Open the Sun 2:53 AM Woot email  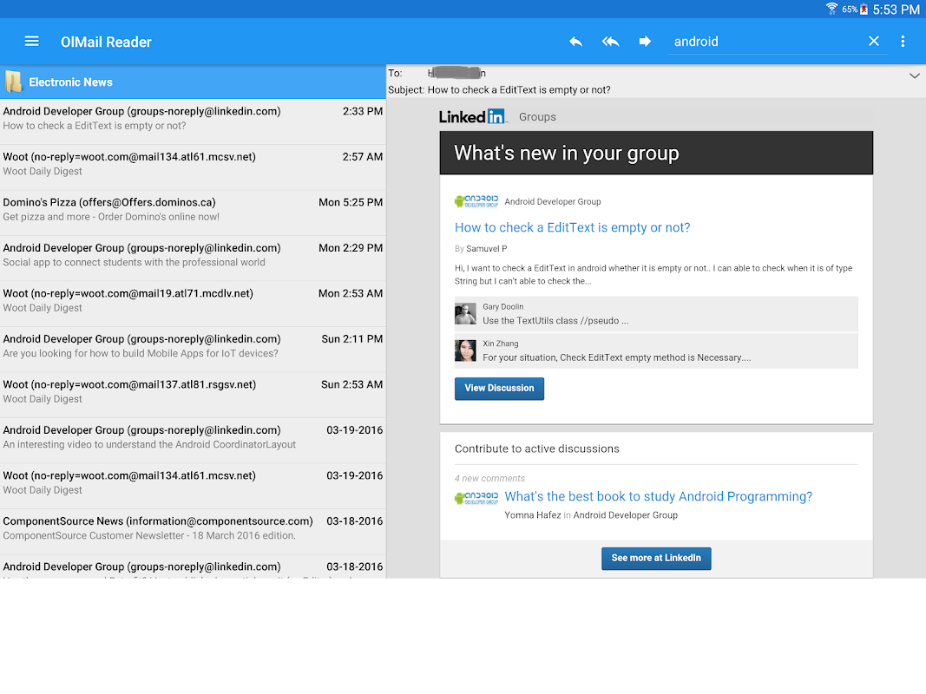pos(194,394)
